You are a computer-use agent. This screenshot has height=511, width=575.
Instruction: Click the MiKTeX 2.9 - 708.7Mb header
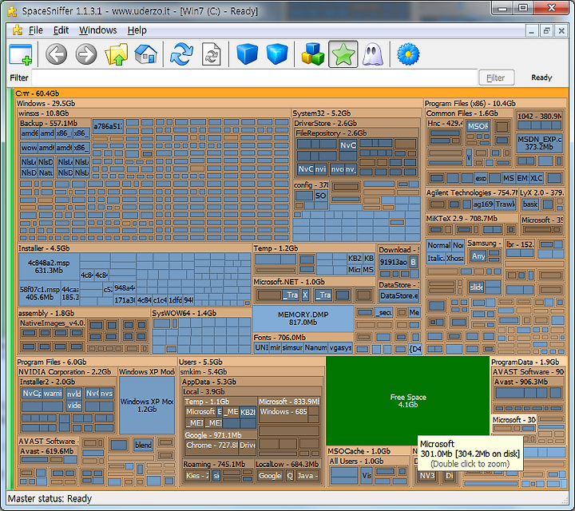(472, 219)
